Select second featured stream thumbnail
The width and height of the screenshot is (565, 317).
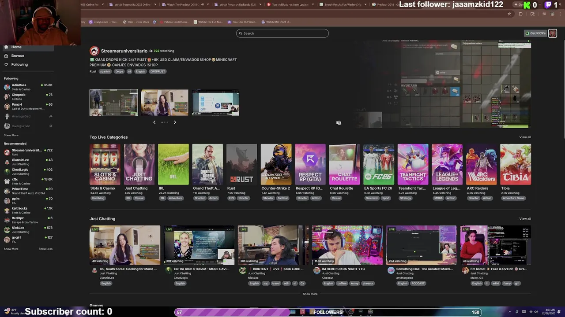[165, 103]
